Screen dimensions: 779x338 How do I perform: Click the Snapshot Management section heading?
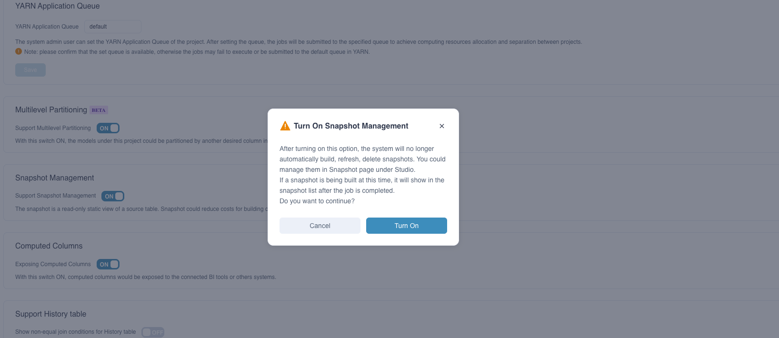[x=55, y=178]
